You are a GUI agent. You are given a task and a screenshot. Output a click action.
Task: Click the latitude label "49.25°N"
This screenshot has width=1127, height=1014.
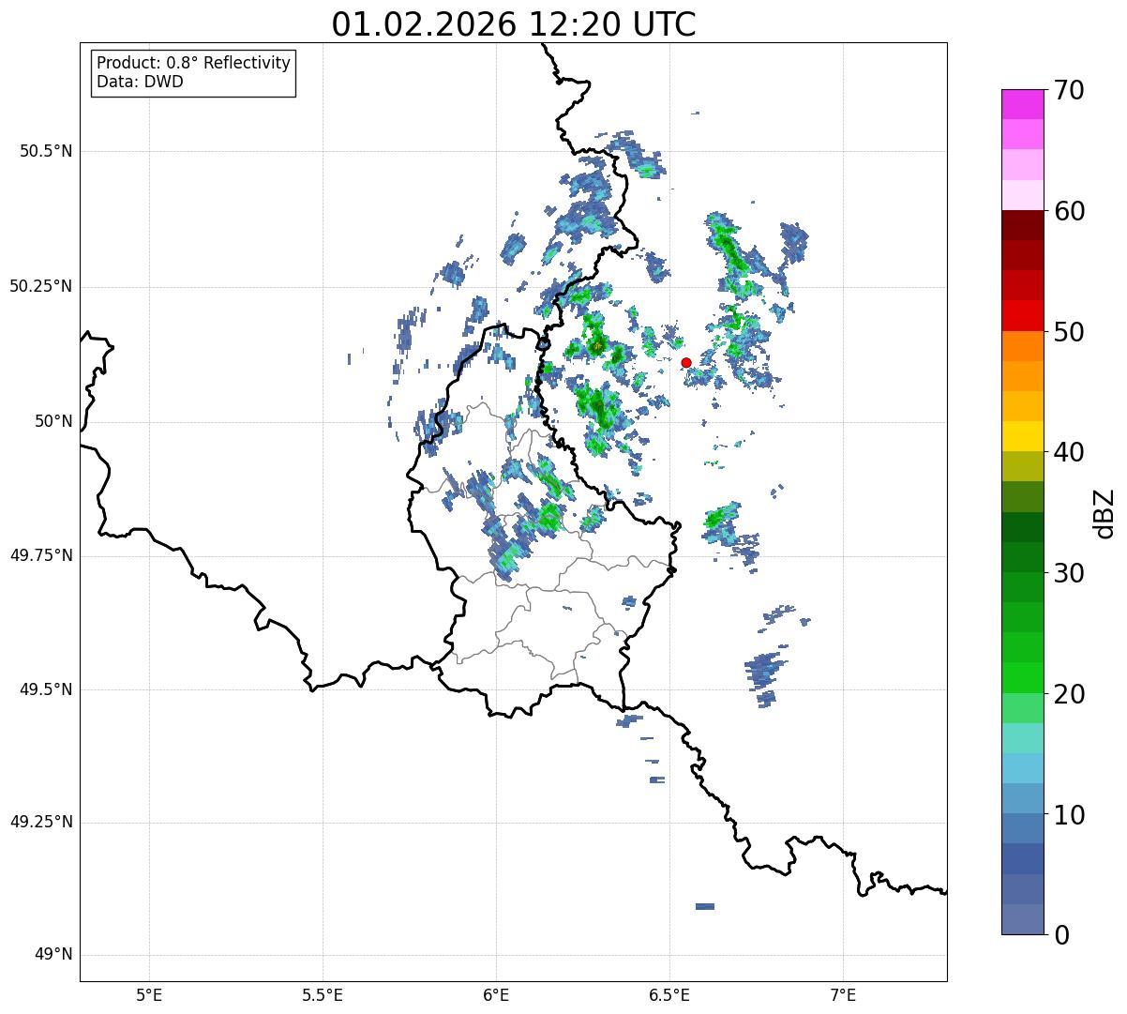(40, 822)
